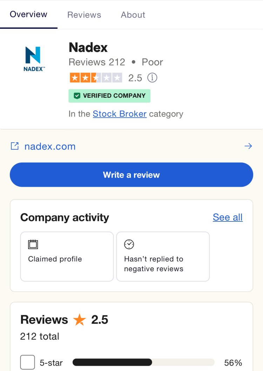Open the Stock Broker category link

[x=120, y=114]
